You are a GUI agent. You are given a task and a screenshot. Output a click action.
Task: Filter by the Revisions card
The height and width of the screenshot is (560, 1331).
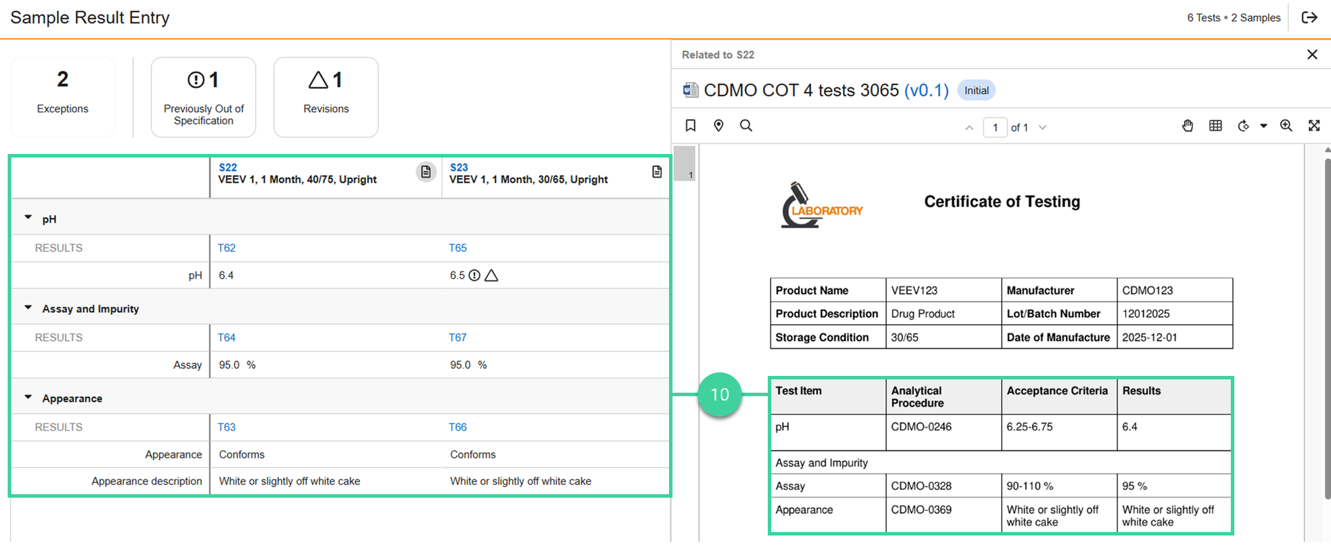(326, 97)
